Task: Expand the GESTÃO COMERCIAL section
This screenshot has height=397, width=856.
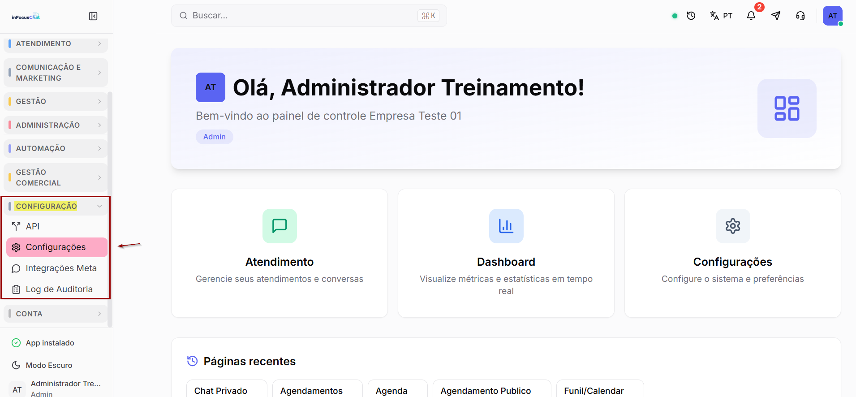Action: point(56,177)
